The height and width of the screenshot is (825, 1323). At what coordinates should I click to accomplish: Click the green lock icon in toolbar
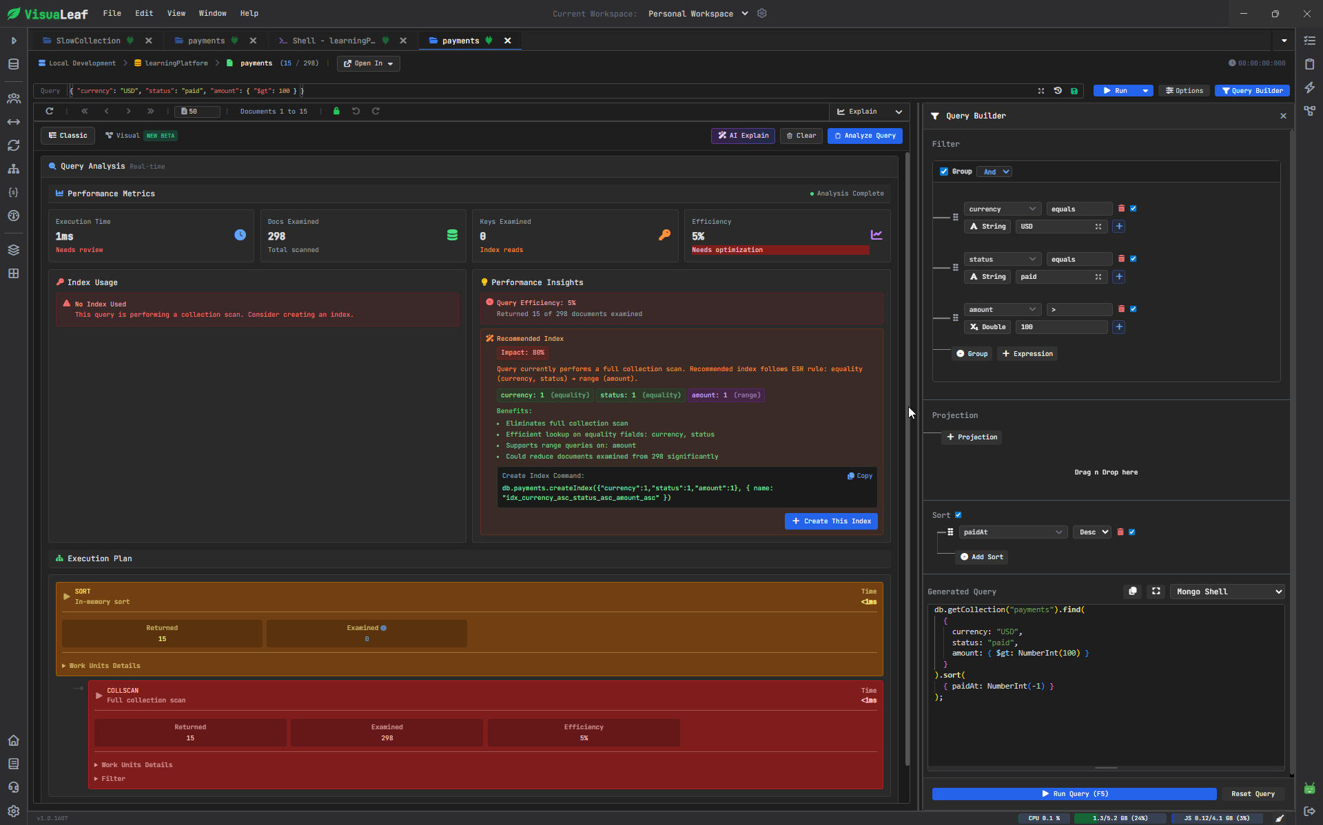[336, 111]
